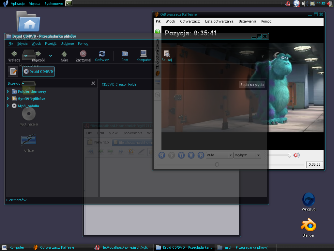This screenshot has height=251, width=334.
Task: Launch the terminal from the top panel
Action: (x=68, y=3)
